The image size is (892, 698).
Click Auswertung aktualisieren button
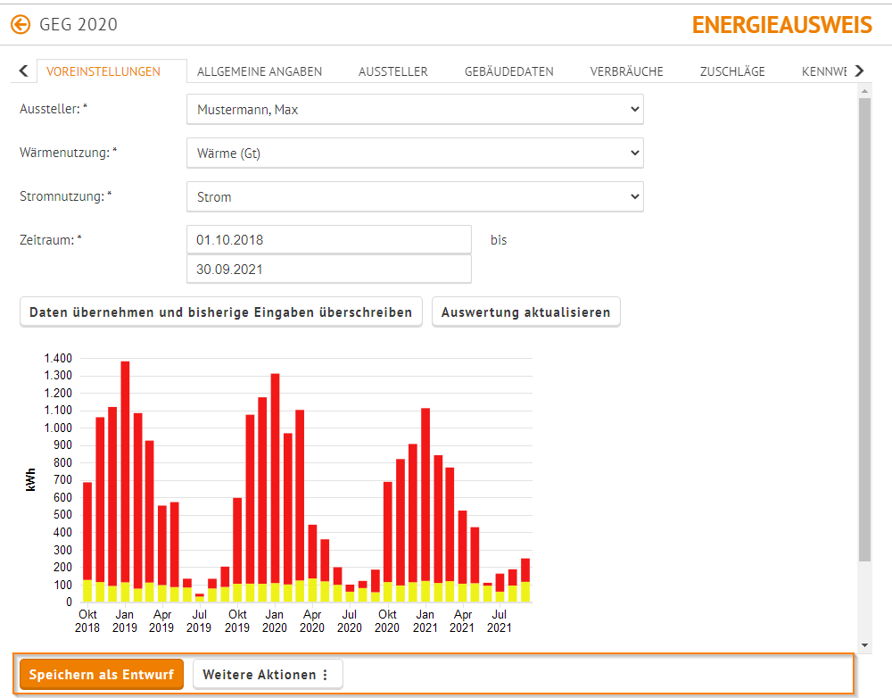pyautogui.click(x=525, y=312)
